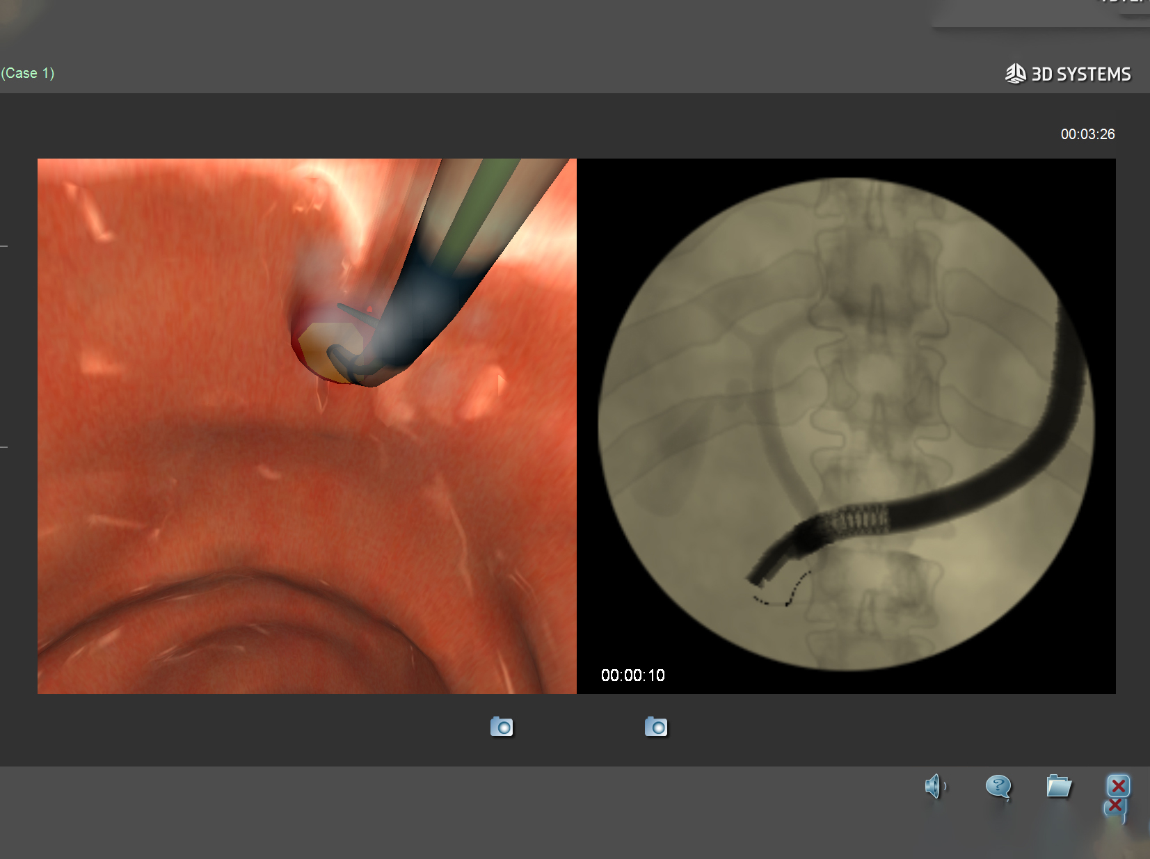Open the partially hidden top-right menu panel
Screen dimensions: 1150x859
pyautogui.click(x=1040, y=14)
